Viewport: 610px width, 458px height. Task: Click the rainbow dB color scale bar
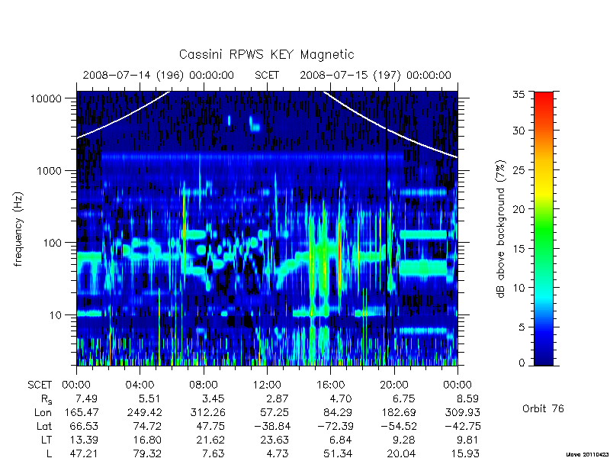pos(544,228)
